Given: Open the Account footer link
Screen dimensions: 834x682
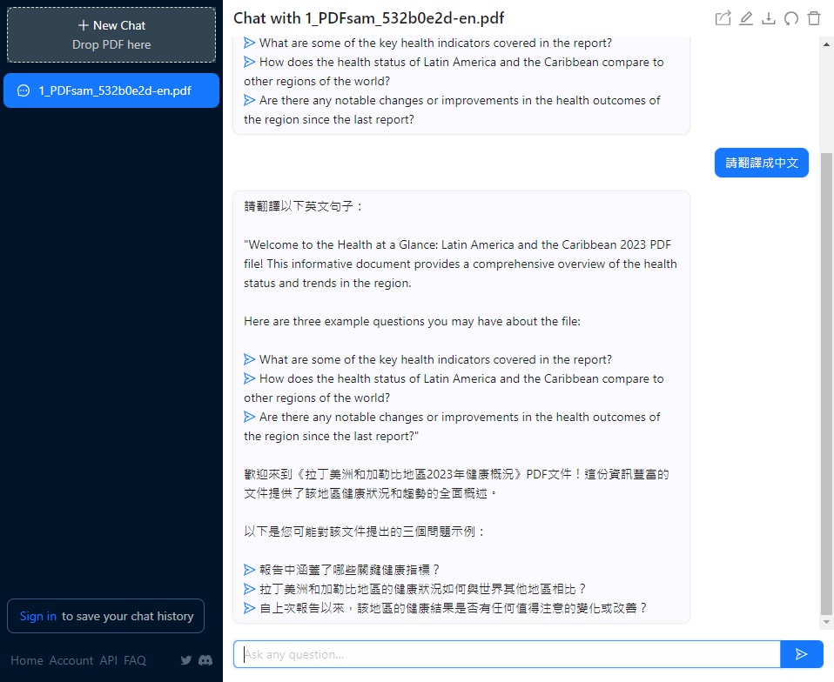Looking at the screenshot, I should (71, 660).
